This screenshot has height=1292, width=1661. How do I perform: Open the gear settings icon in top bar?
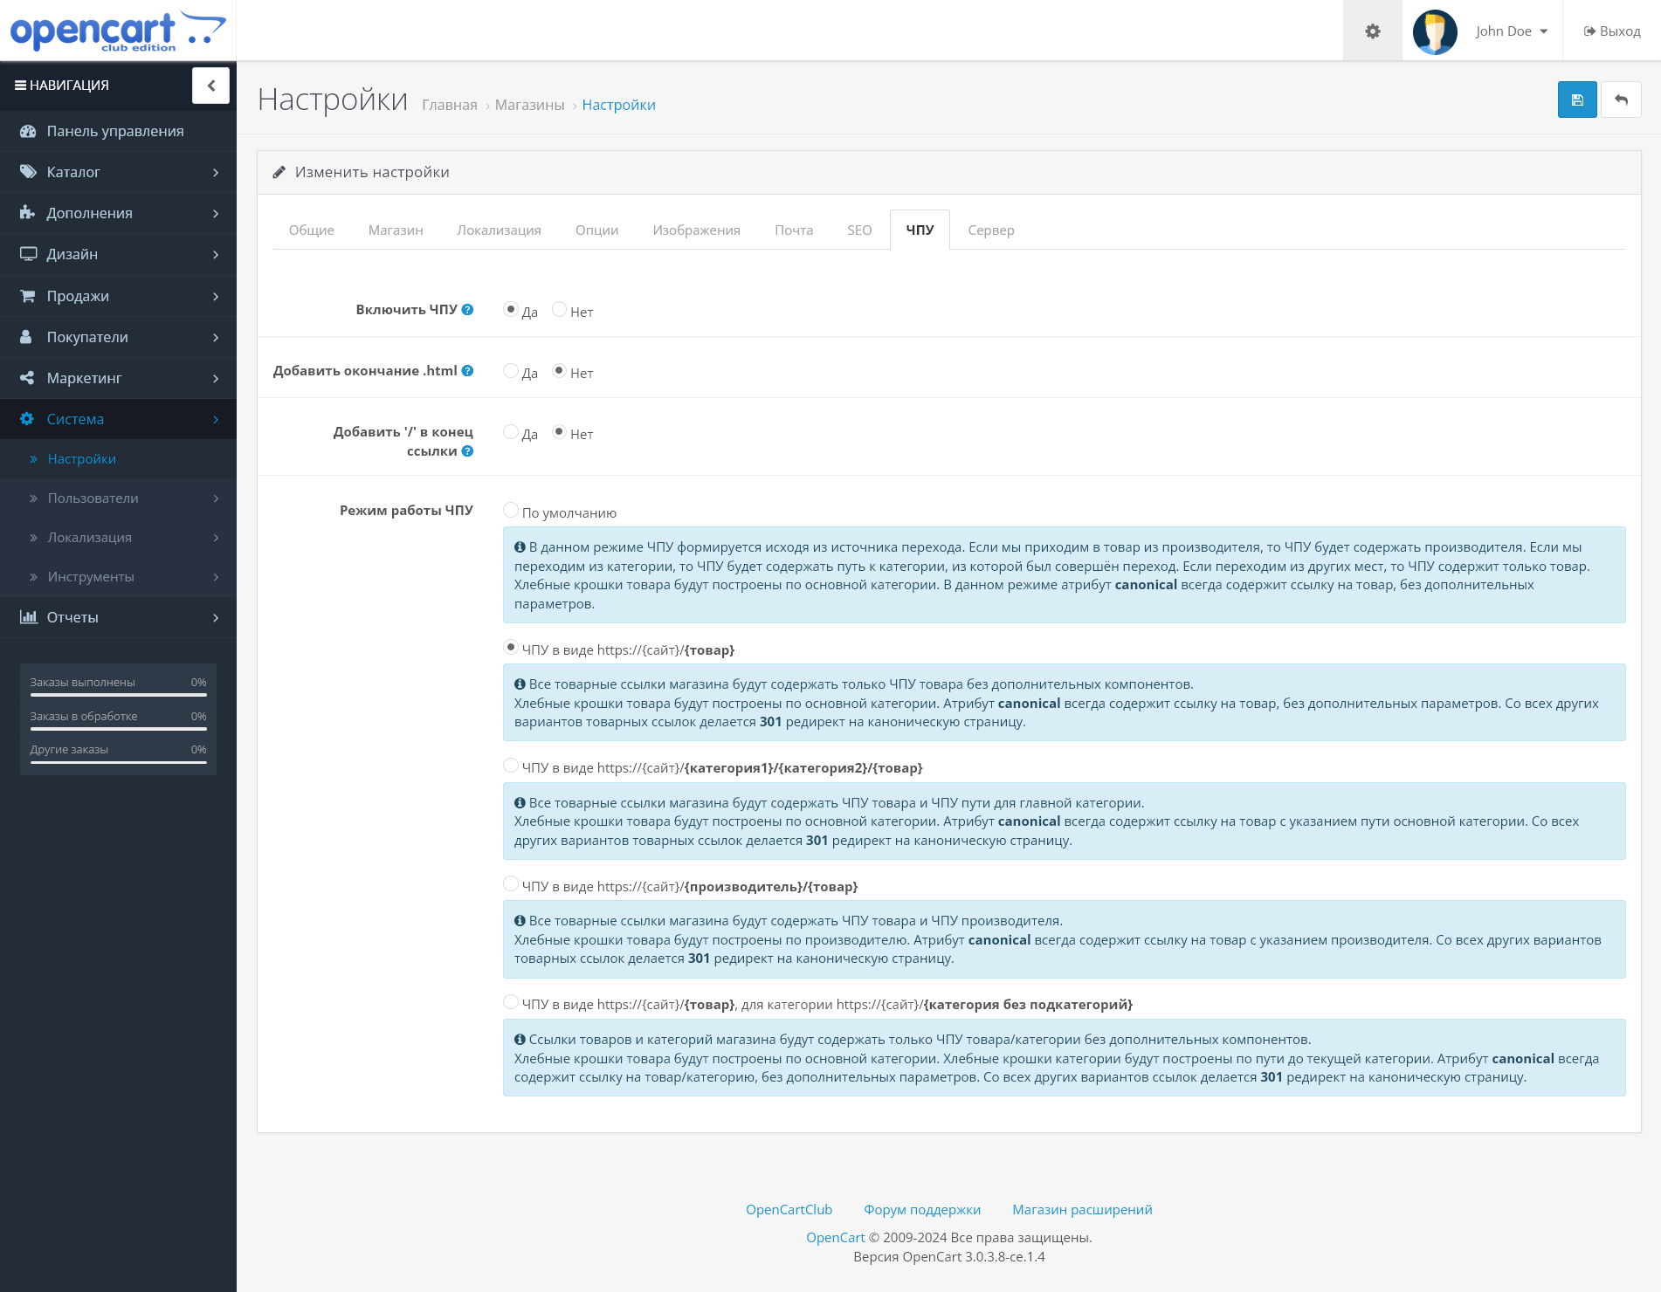1372,31
